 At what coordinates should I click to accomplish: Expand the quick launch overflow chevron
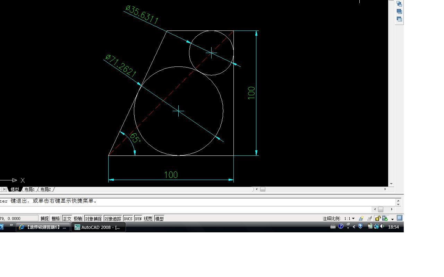tap(11, 225)
